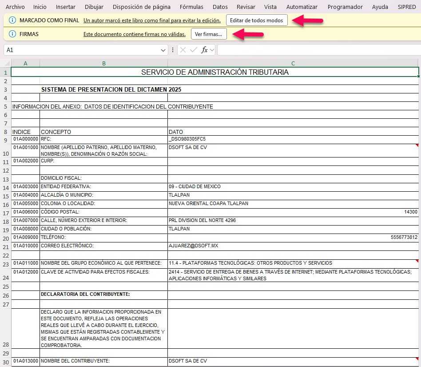Click the info icon beside MARCADO COMO FINAL

(12, 20)
